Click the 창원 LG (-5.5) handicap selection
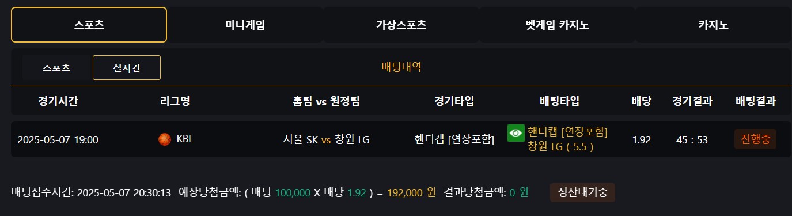The image size is (792, 216). (x=560, y=146)
